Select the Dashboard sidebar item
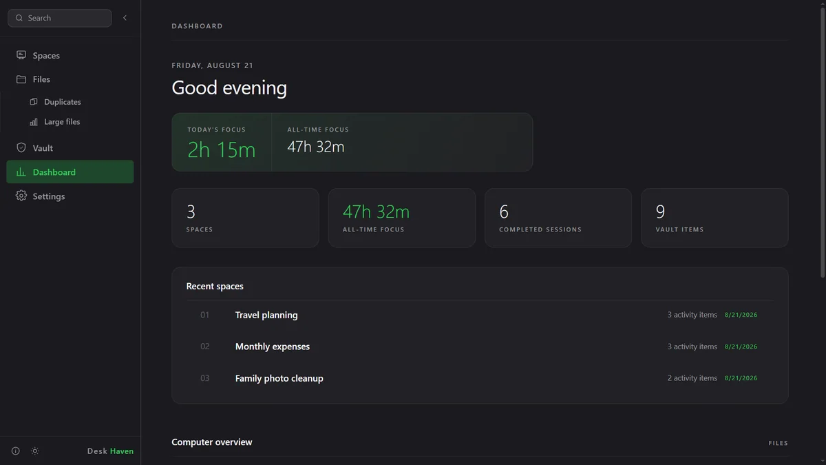This screenshot has height=465, width=826. coord(70,172)
